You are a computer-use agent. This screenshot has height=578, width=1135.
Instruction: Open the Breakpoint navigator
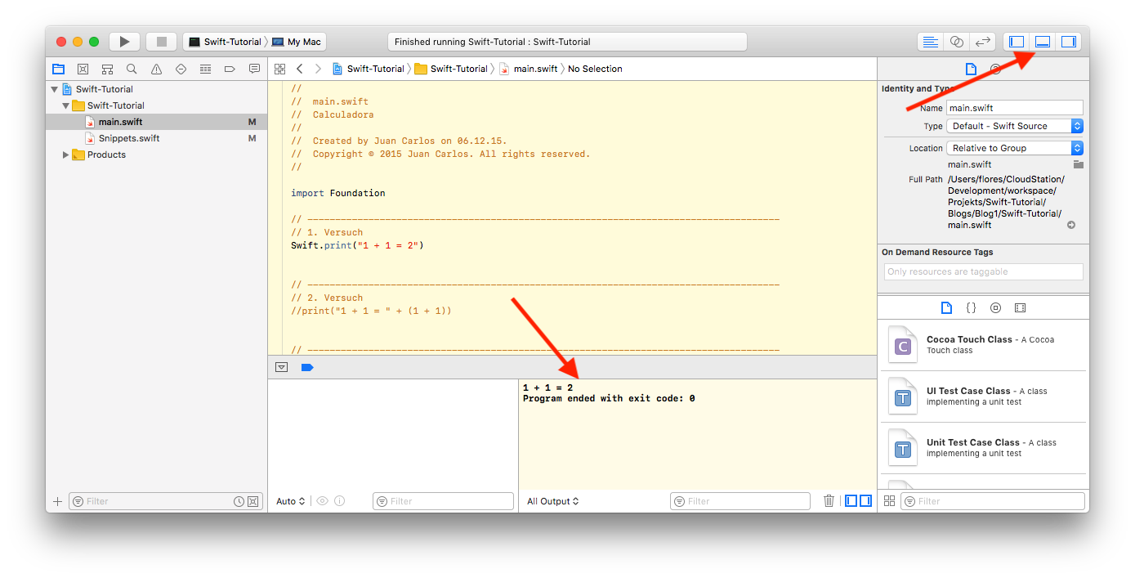pos(230,69)
